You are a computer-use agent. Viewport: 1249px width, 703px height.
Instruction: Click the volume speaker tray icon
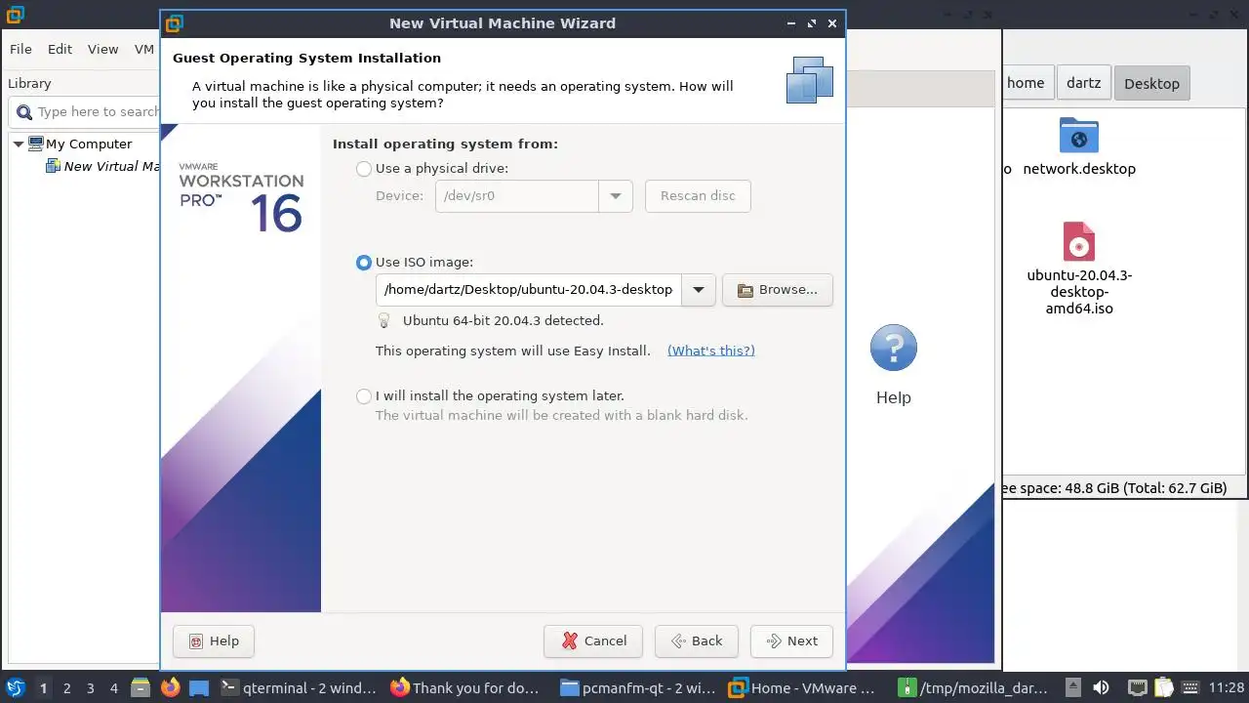(x=1101, y=687)
